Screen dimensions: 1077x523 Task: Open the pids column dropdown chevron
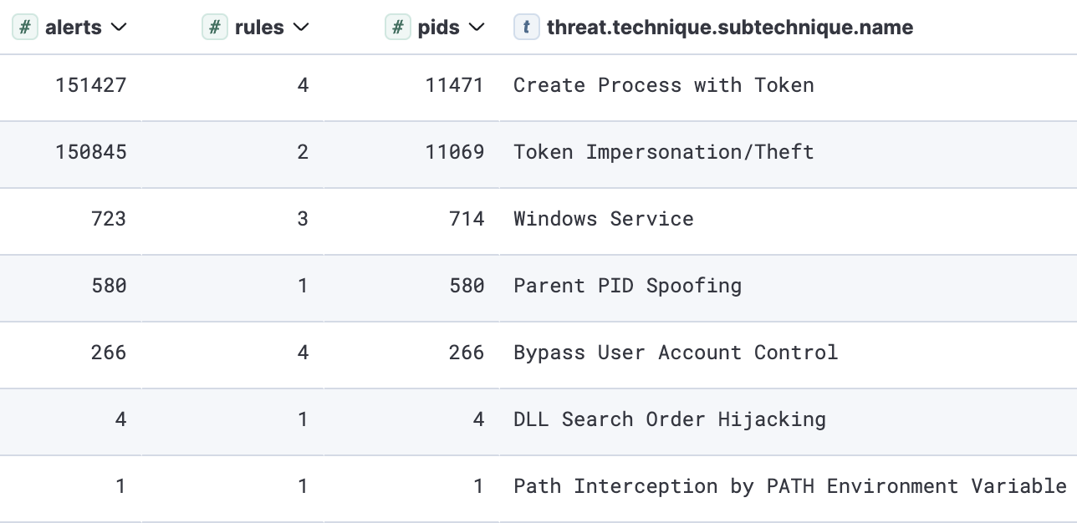coord(477,28)
